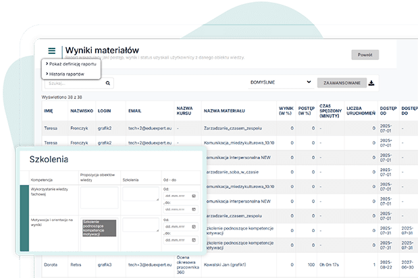Sort by LOGIN column header
The image size is (418, 278).
click(105, 110)
